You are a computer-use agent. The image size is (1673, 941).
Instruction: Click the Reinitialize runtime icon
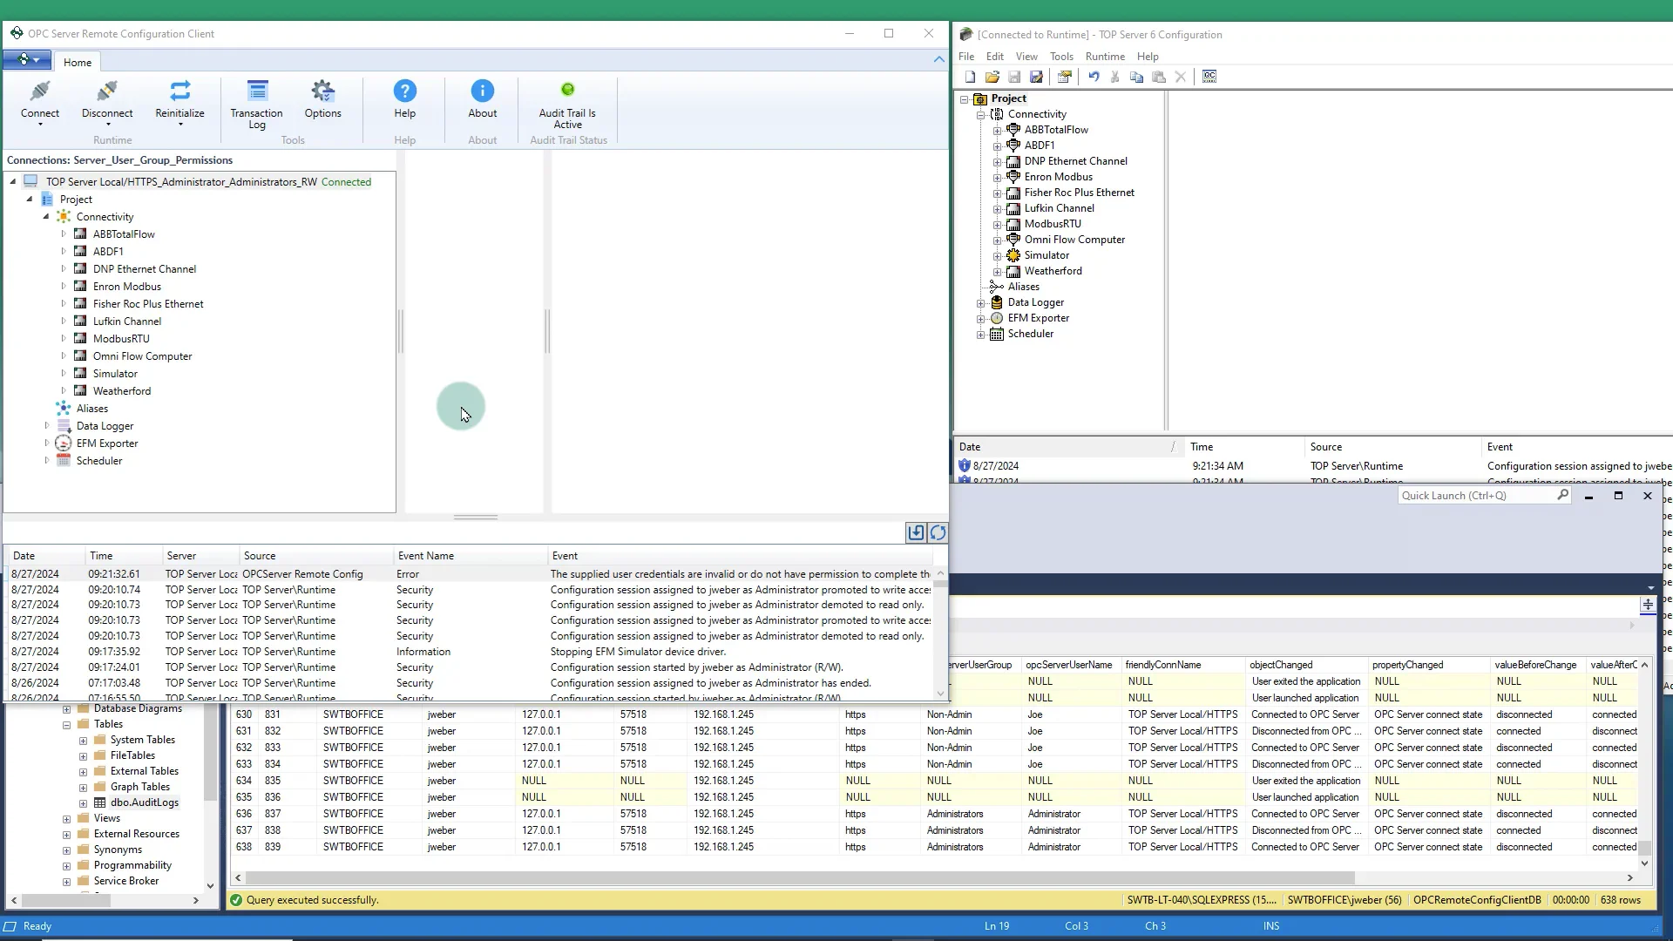[179, 92]
